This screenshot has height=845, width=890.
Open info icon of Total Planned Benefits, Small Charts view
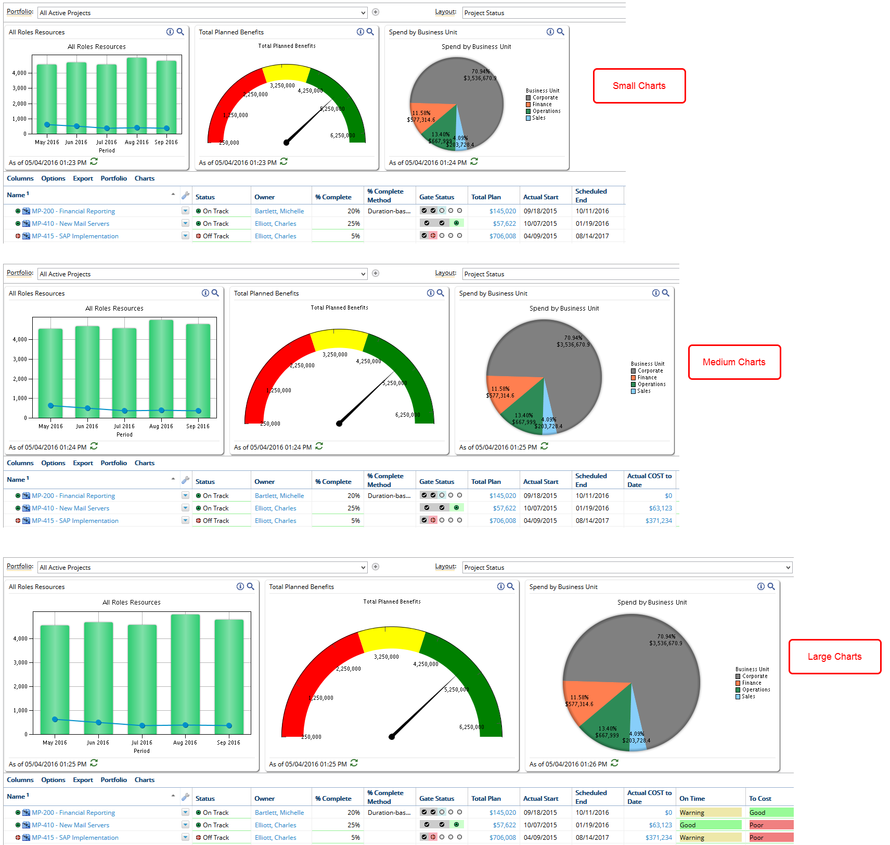click(x=360, y=32)
